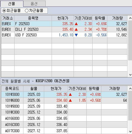This screenshot has height=134, width=132.
Task: Select code 101W3000 row
Action: tap(64, 94)
